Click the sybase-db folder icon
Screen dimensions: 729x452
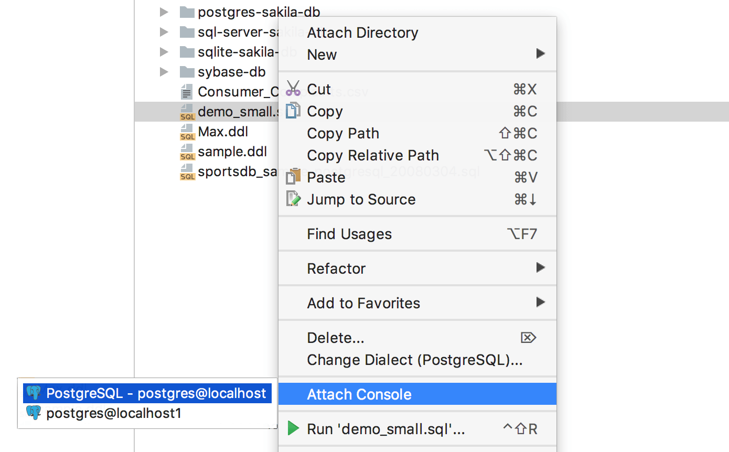pyautogui.click(x=187, y=72)
